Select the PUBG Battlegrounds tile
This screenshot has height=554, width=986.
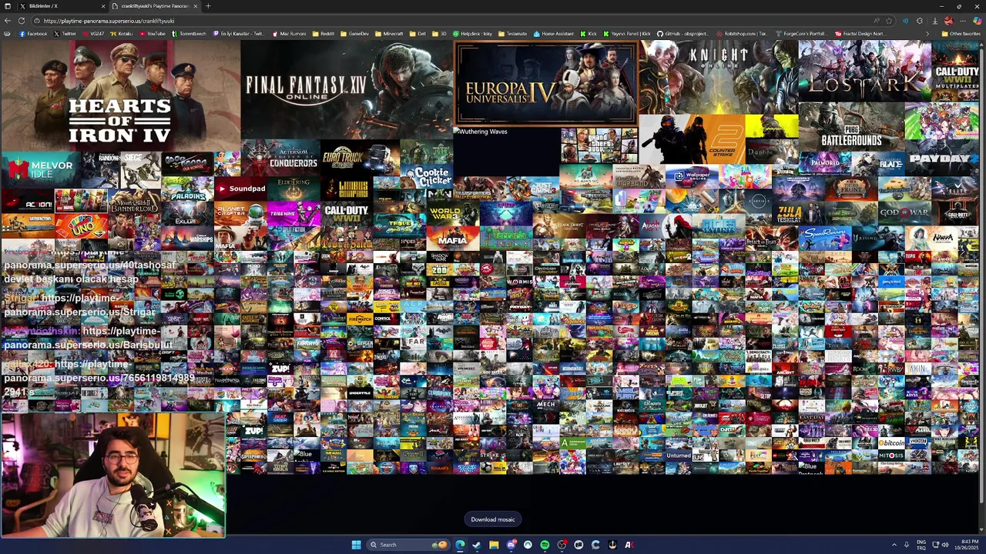[851, 128]
